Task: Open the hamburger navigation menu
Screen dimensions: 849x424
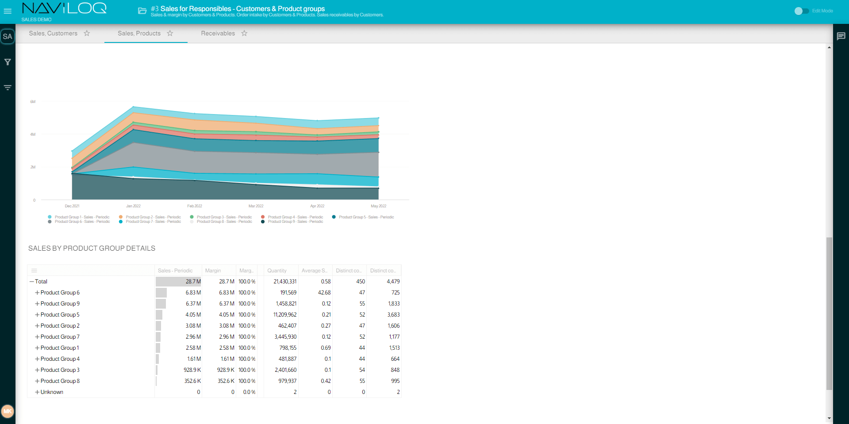Action: (x=8, y=11)
